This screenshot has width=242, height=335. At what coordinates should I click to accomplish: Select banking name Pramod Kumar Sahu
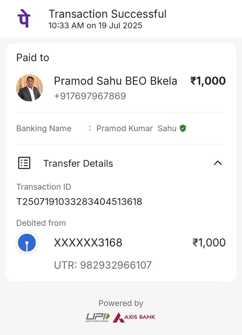pos(136,129)
